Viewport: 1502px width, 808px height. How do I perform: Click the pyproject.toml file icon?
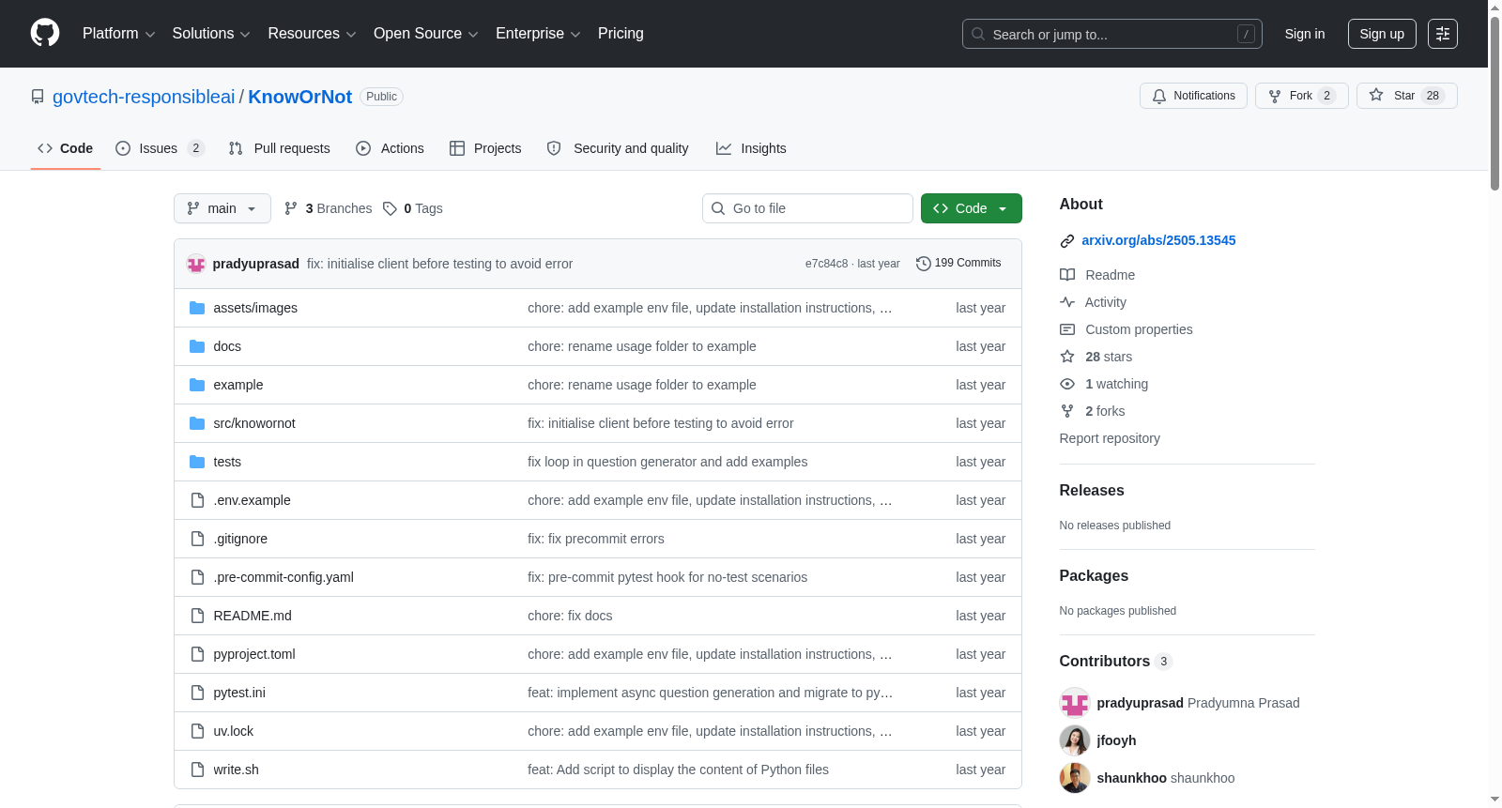[x=197, y=654]
